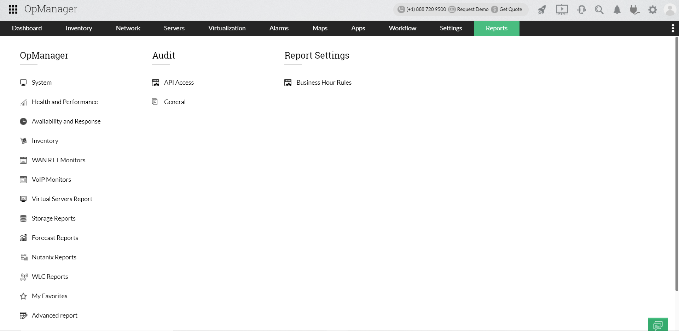Image resolution: width=679 pixels, height=331 pixels.
Task: Click the database icon beside Storage Reports
Action: [x=23, y=218]
